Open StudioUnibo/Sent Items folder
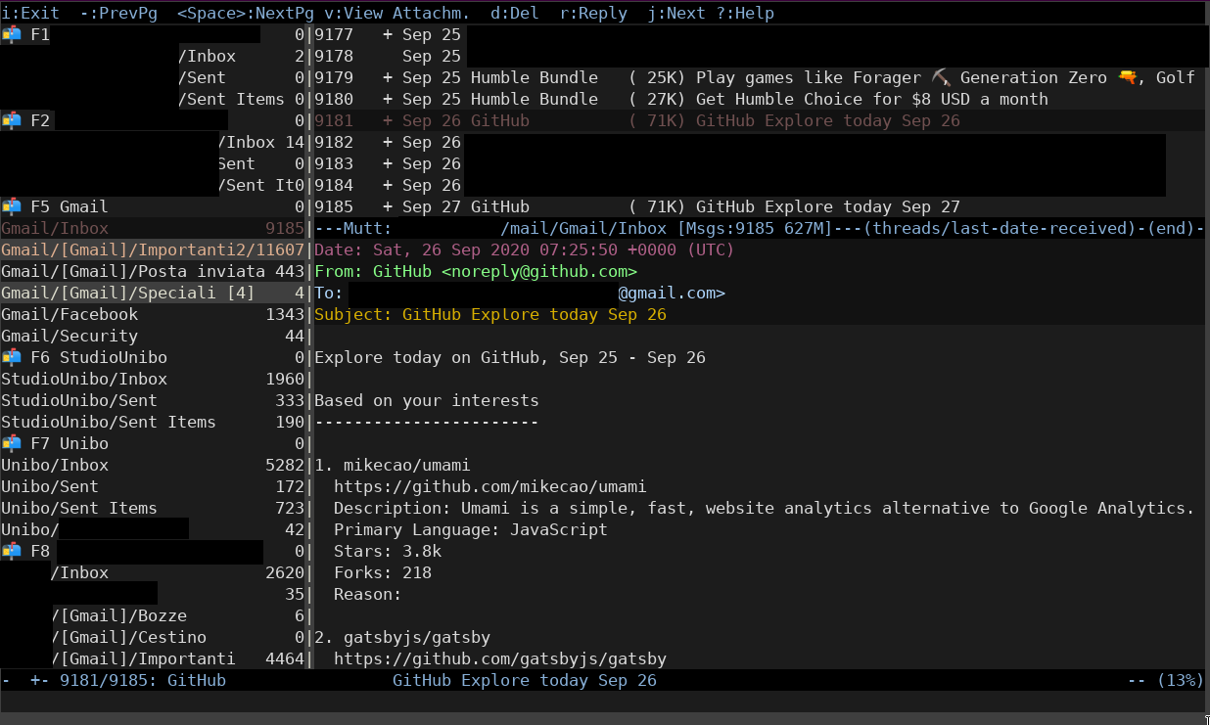 (x=153, y=423)
